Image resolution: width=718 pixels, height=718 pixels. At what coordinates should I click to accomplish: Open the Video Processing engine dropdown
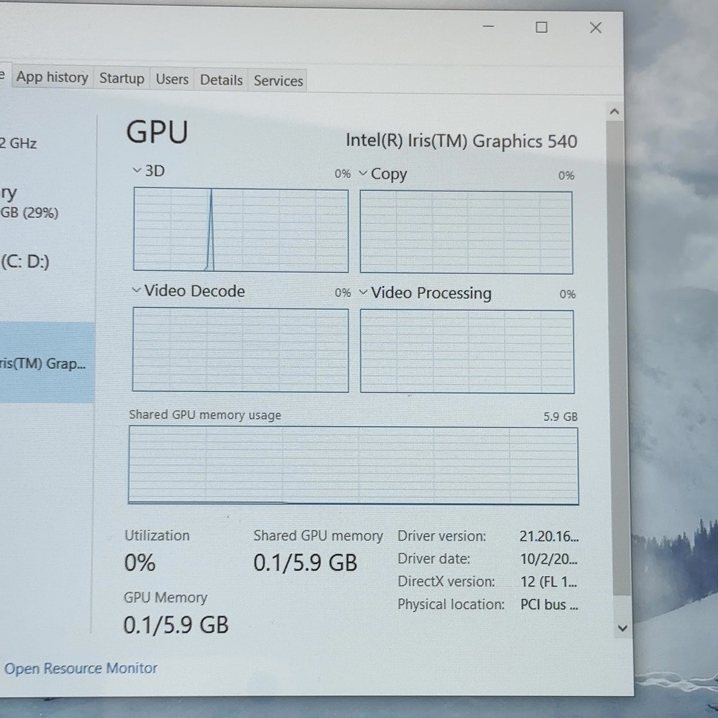click(x=363, y=293)
